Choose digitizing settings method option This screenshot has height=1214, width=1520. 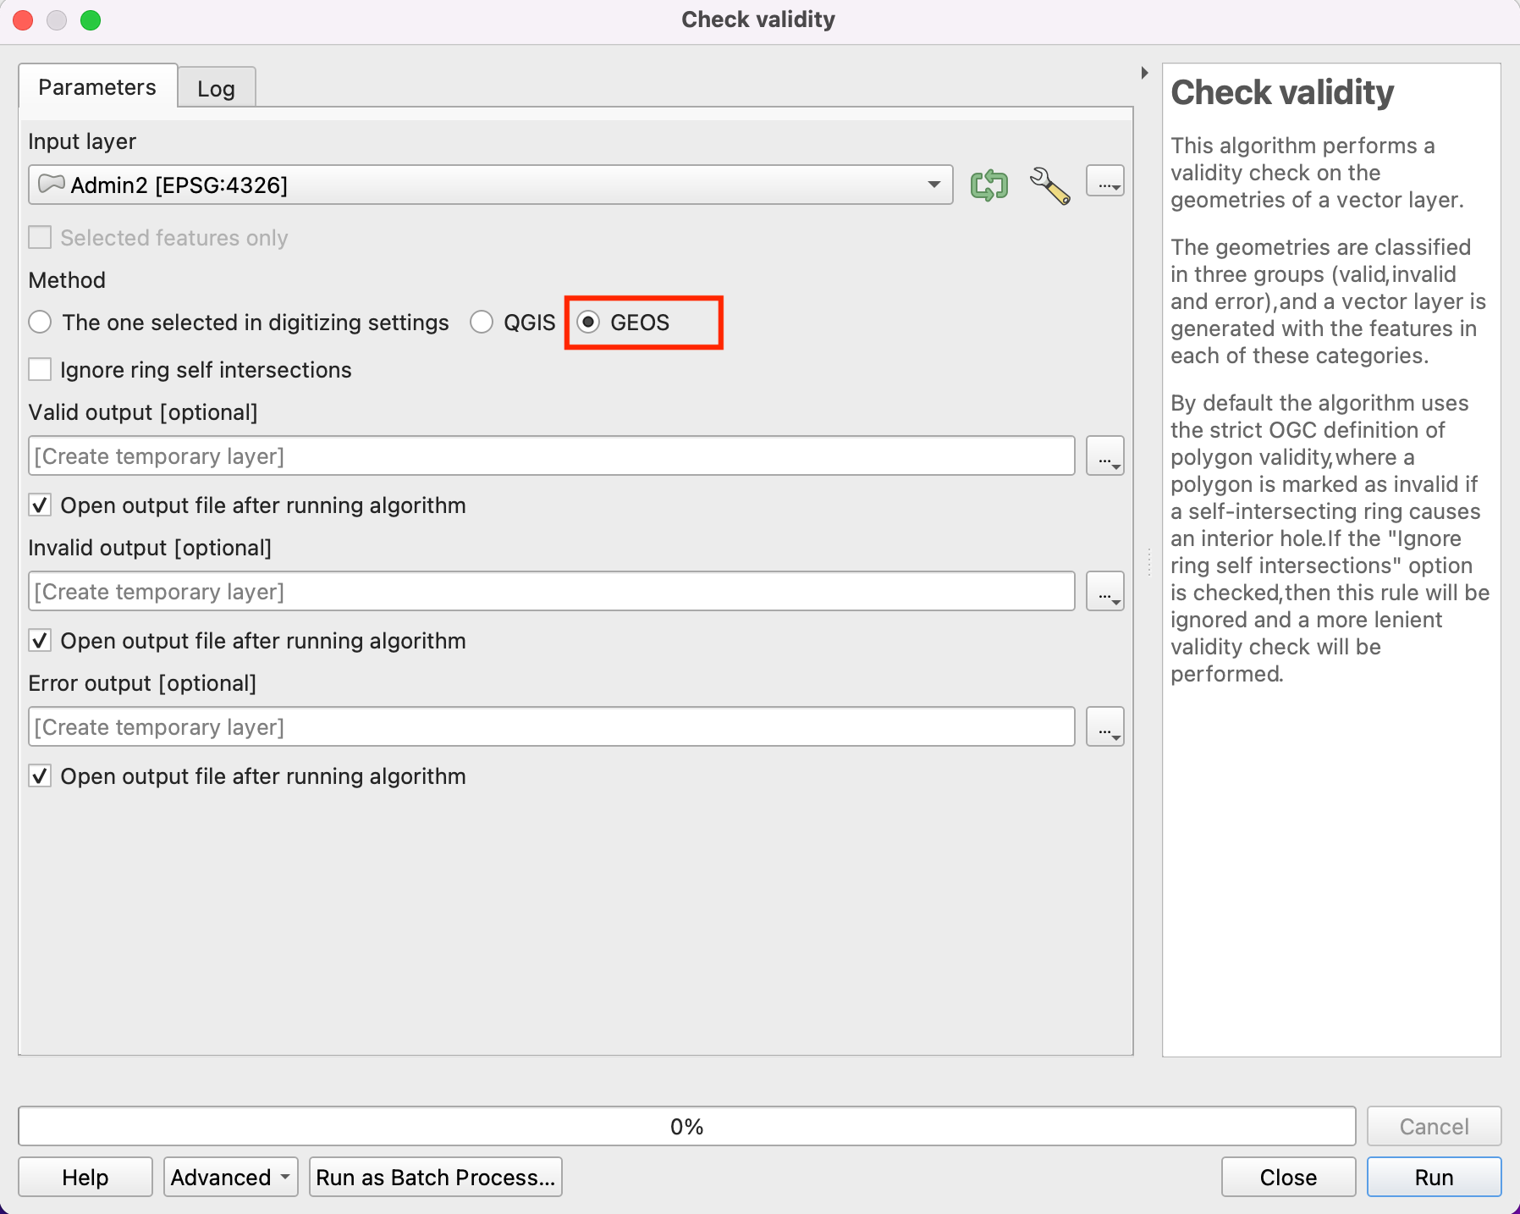(x=40, y=323)
